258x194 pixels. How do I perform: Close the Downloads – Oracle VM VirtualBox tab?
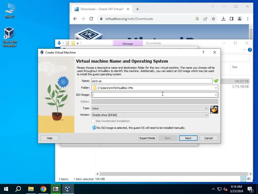pyautogui.click(x=128, y=9)
